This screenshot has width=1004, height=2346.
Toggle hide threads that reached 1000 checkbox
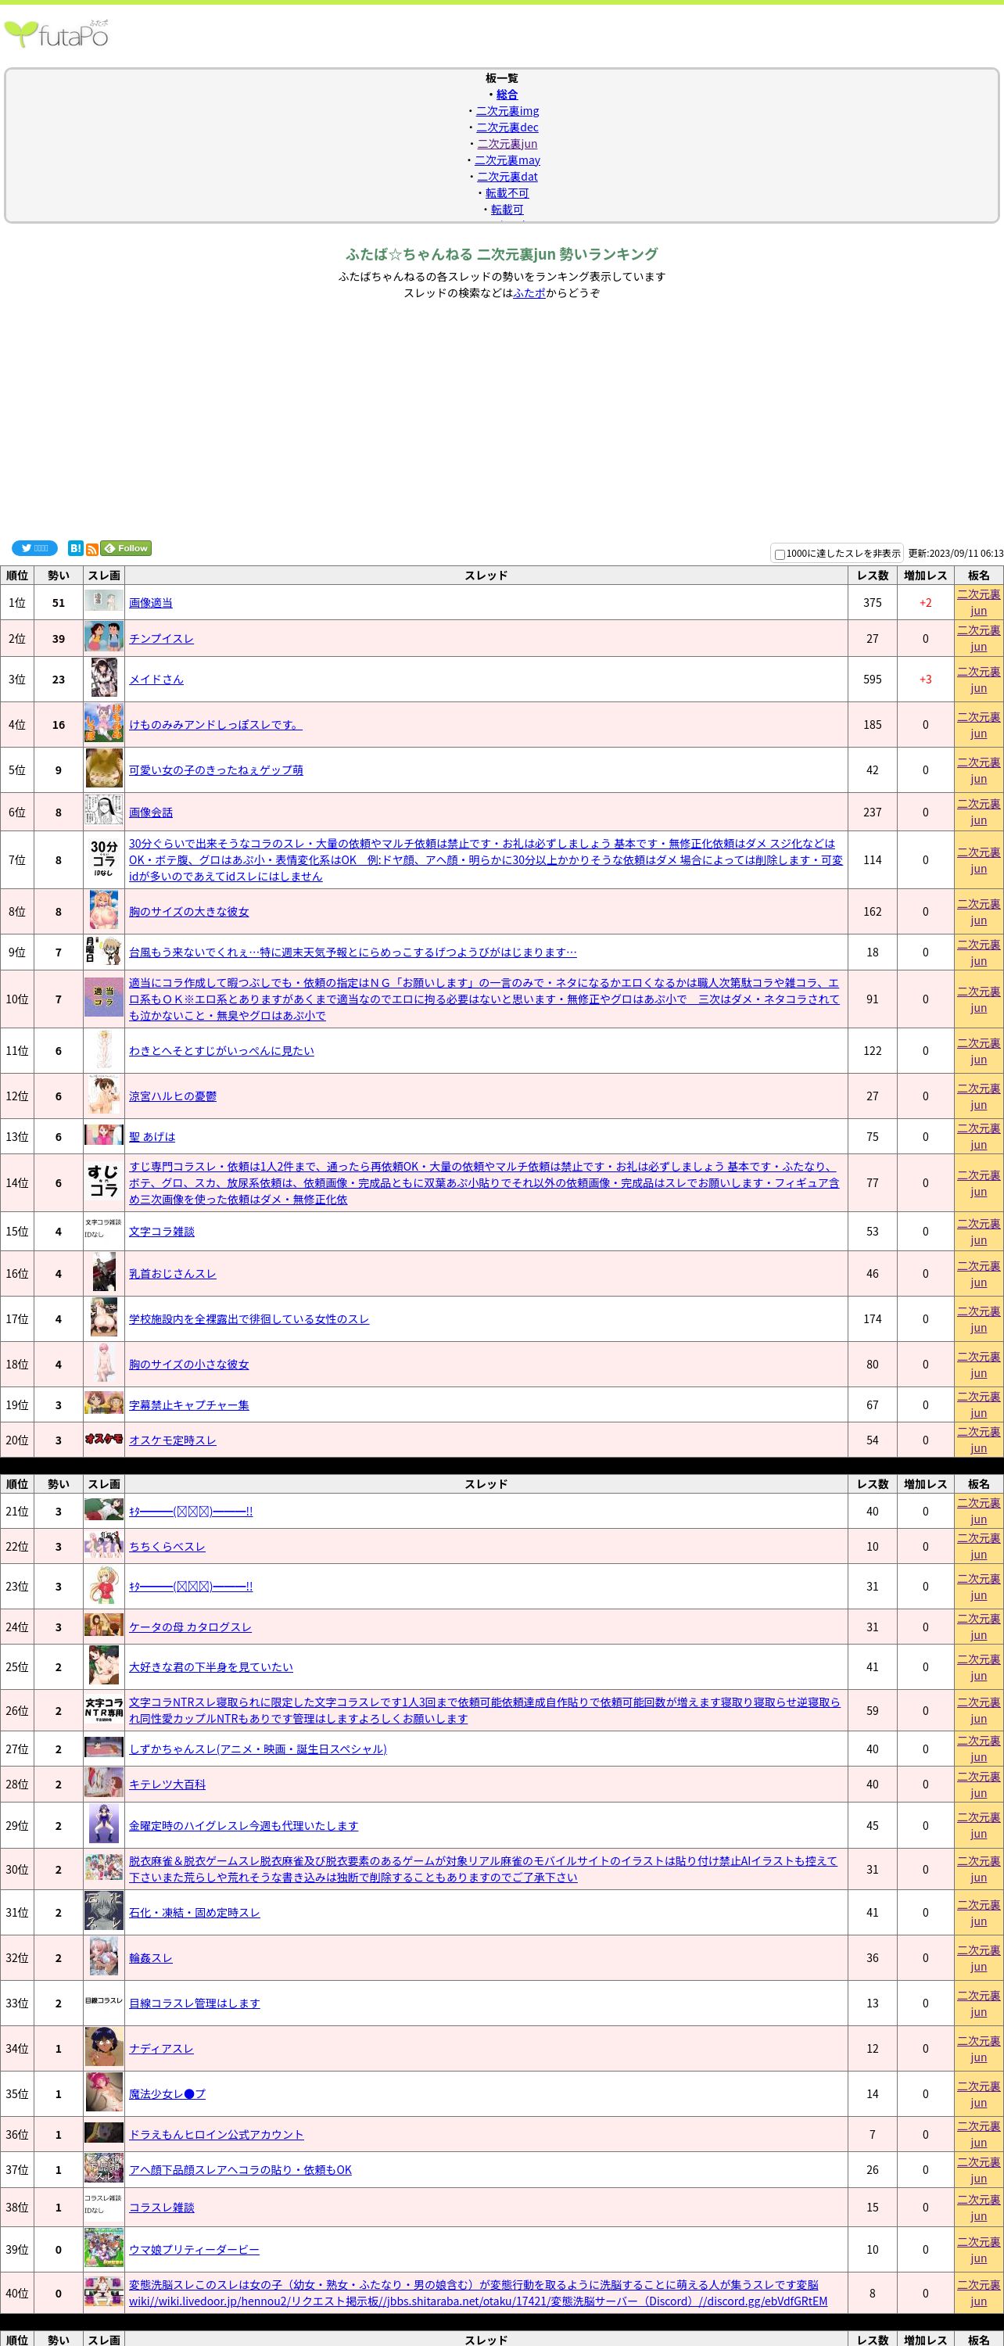[x=779, y=554]
